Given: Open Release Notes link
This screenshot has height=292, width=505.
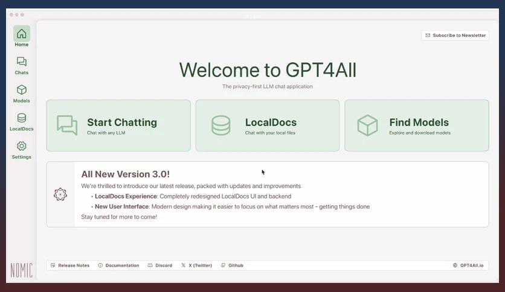Looking at the screenshot, I should point(70,265).
